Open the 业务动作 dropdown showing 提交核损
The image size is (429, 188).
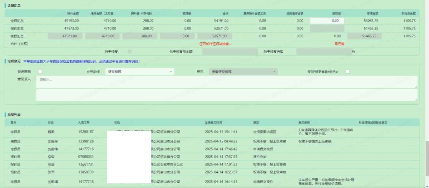point(140,72)
